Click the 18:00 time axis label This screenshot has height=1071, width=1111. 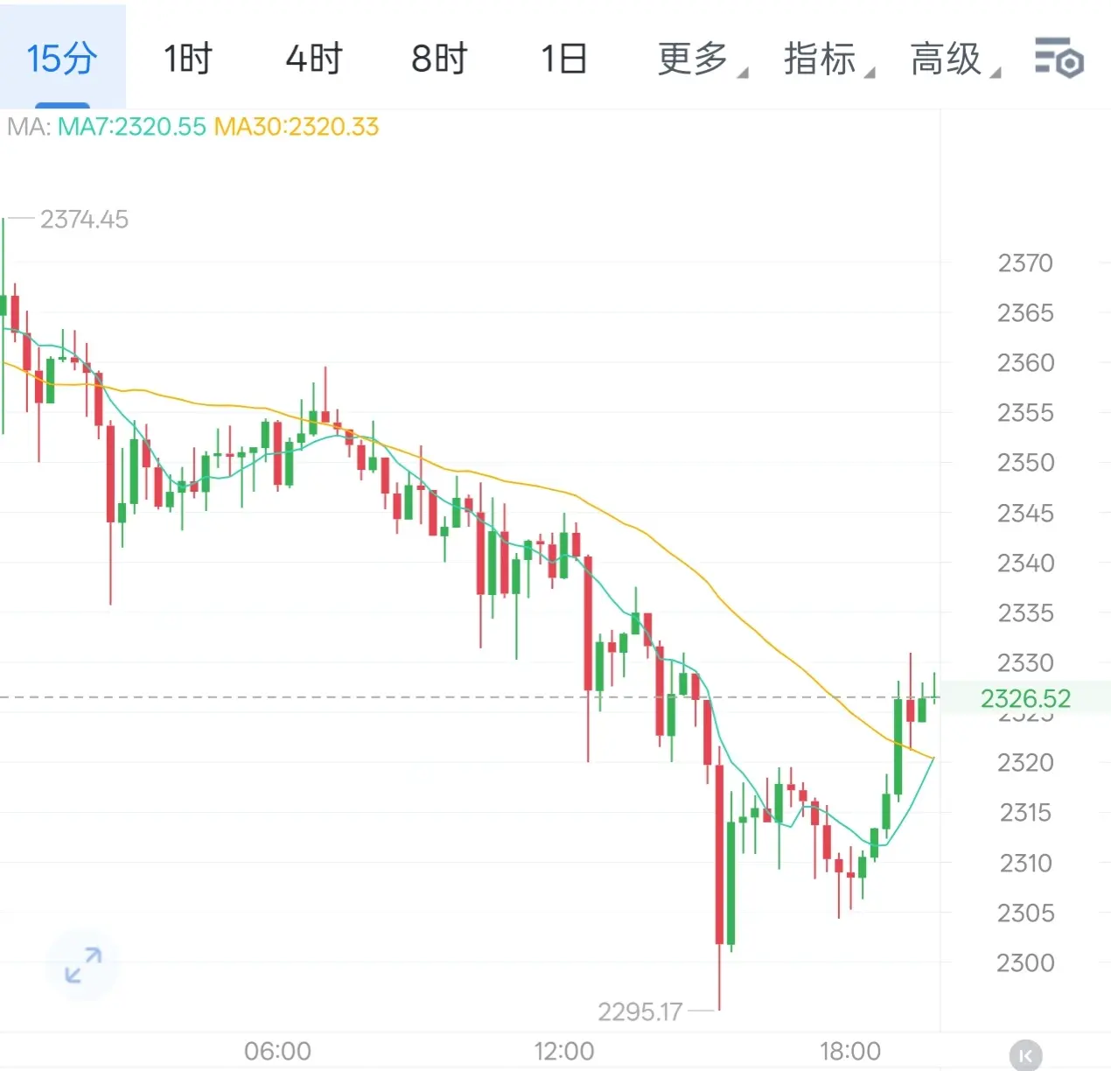click(x=849, y=1051)
